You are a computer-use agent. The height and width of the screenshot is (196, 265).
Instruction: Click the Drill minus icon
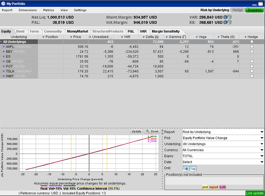(194, 168)
